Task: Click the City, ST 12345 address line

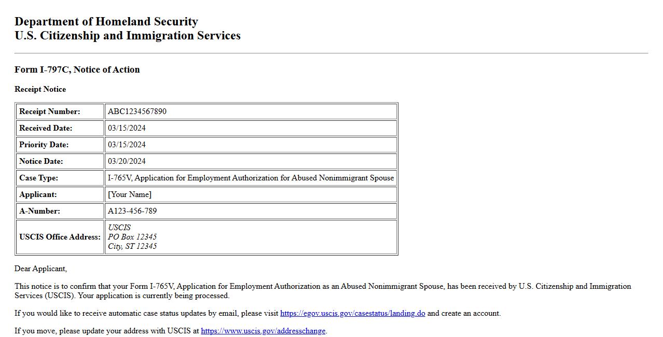Action: [x=132, y=246]
